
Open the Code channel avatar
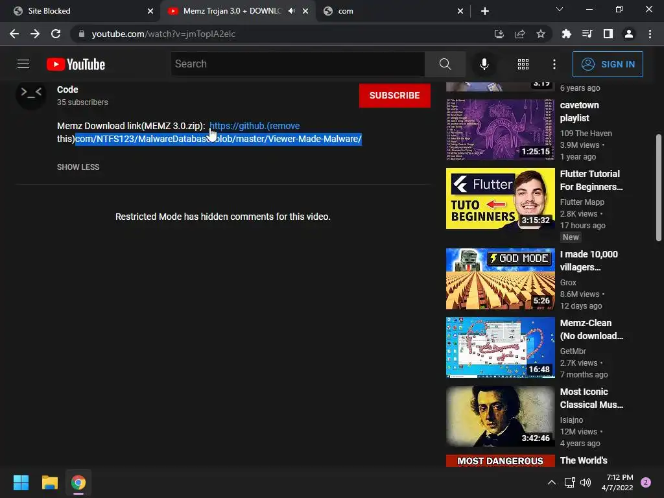coord(31,94)
